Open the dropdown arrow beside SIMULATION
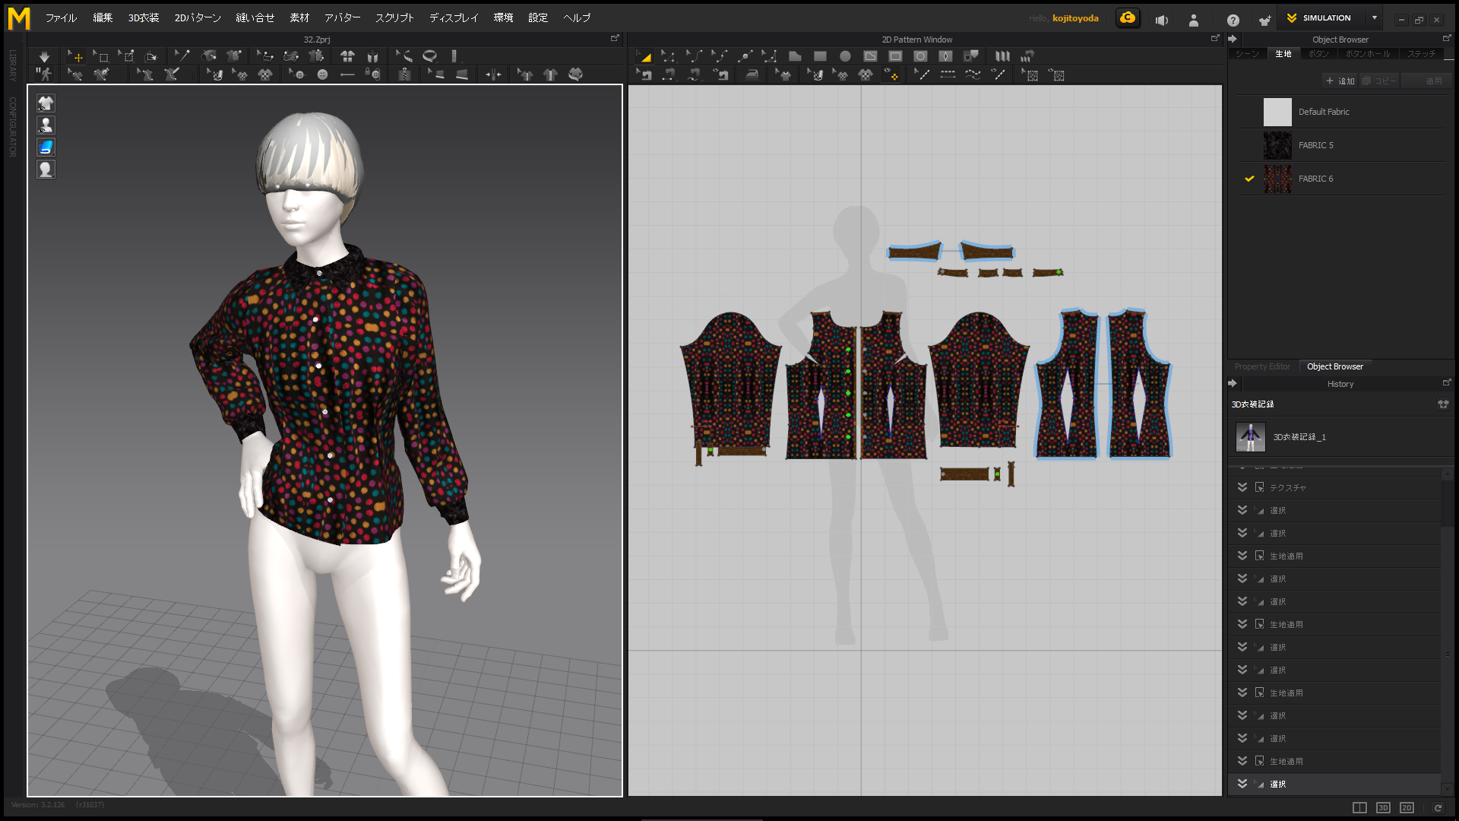The image size is (1459, 821). click(x=1374, y=18)
